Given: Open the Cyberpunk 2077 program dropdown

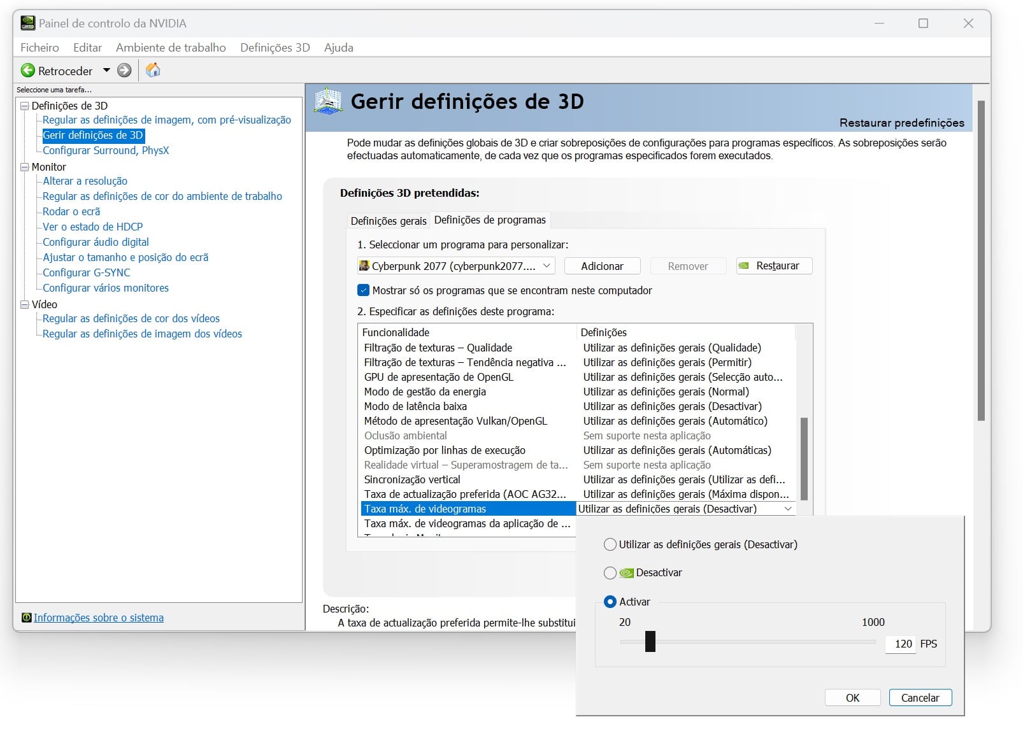Looking at the screenshot, I should pos(546,266).
